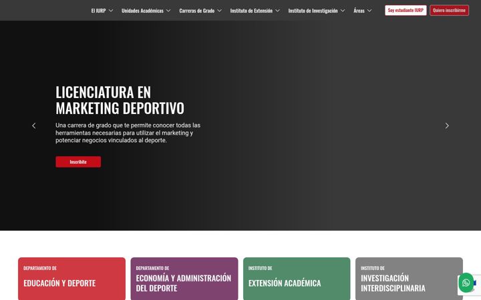This screenshot has width=481, height=300.
Task: Expand the chevron beside Áreas
Action: pyautogui.click(x=369, y=11)
